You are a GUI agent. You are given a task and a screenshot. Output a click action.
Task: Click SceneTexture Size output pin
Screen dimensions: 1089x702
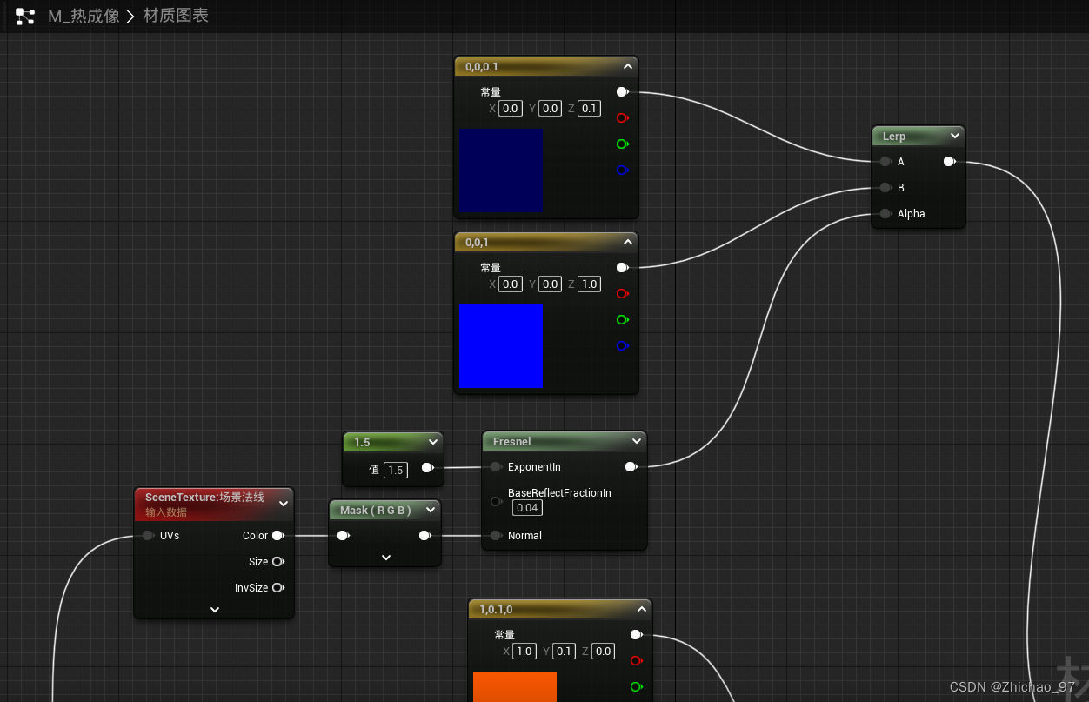tap(277, 561)
